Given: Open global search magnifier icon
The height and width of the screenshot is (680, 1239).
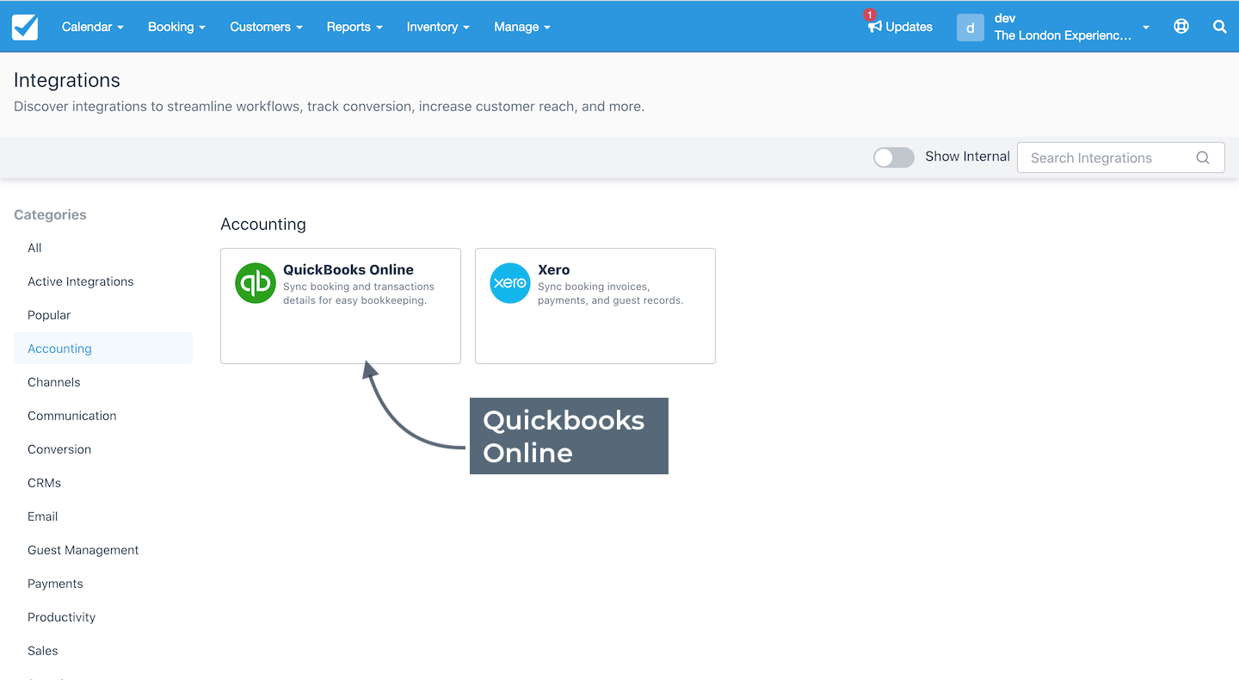Looking at the screenshot, I should 1219,27.
